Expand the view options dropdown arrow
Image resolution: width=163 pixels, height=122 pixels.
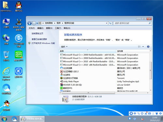tap(143, 47)
